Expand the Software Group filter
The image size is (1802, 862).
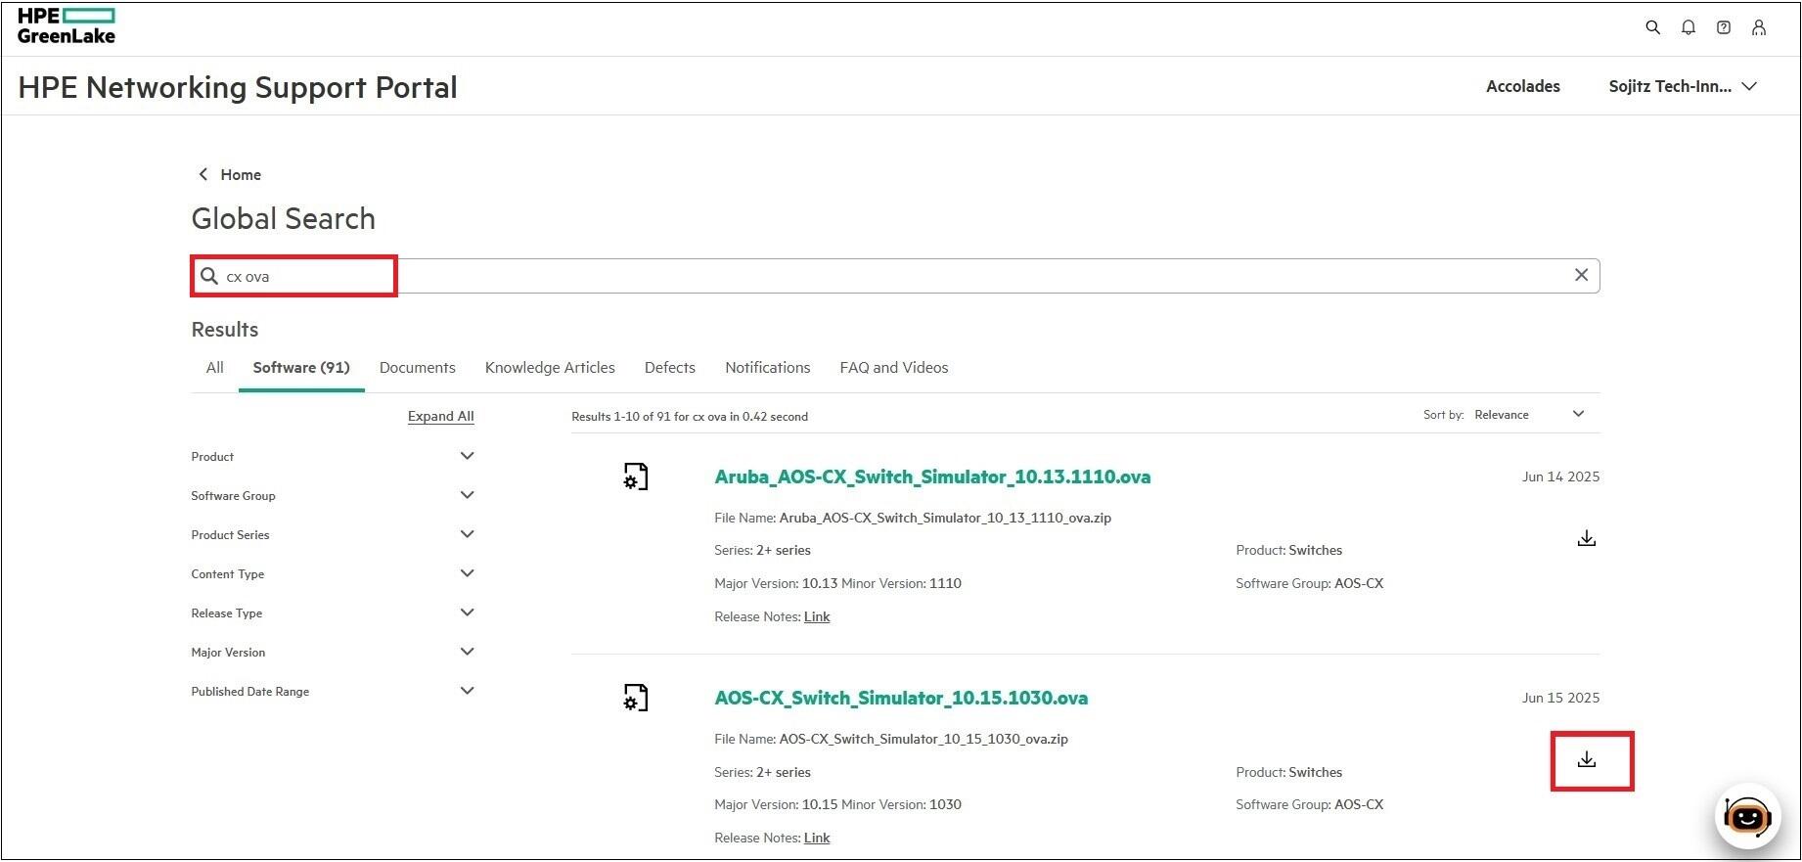tap(467, 495)
